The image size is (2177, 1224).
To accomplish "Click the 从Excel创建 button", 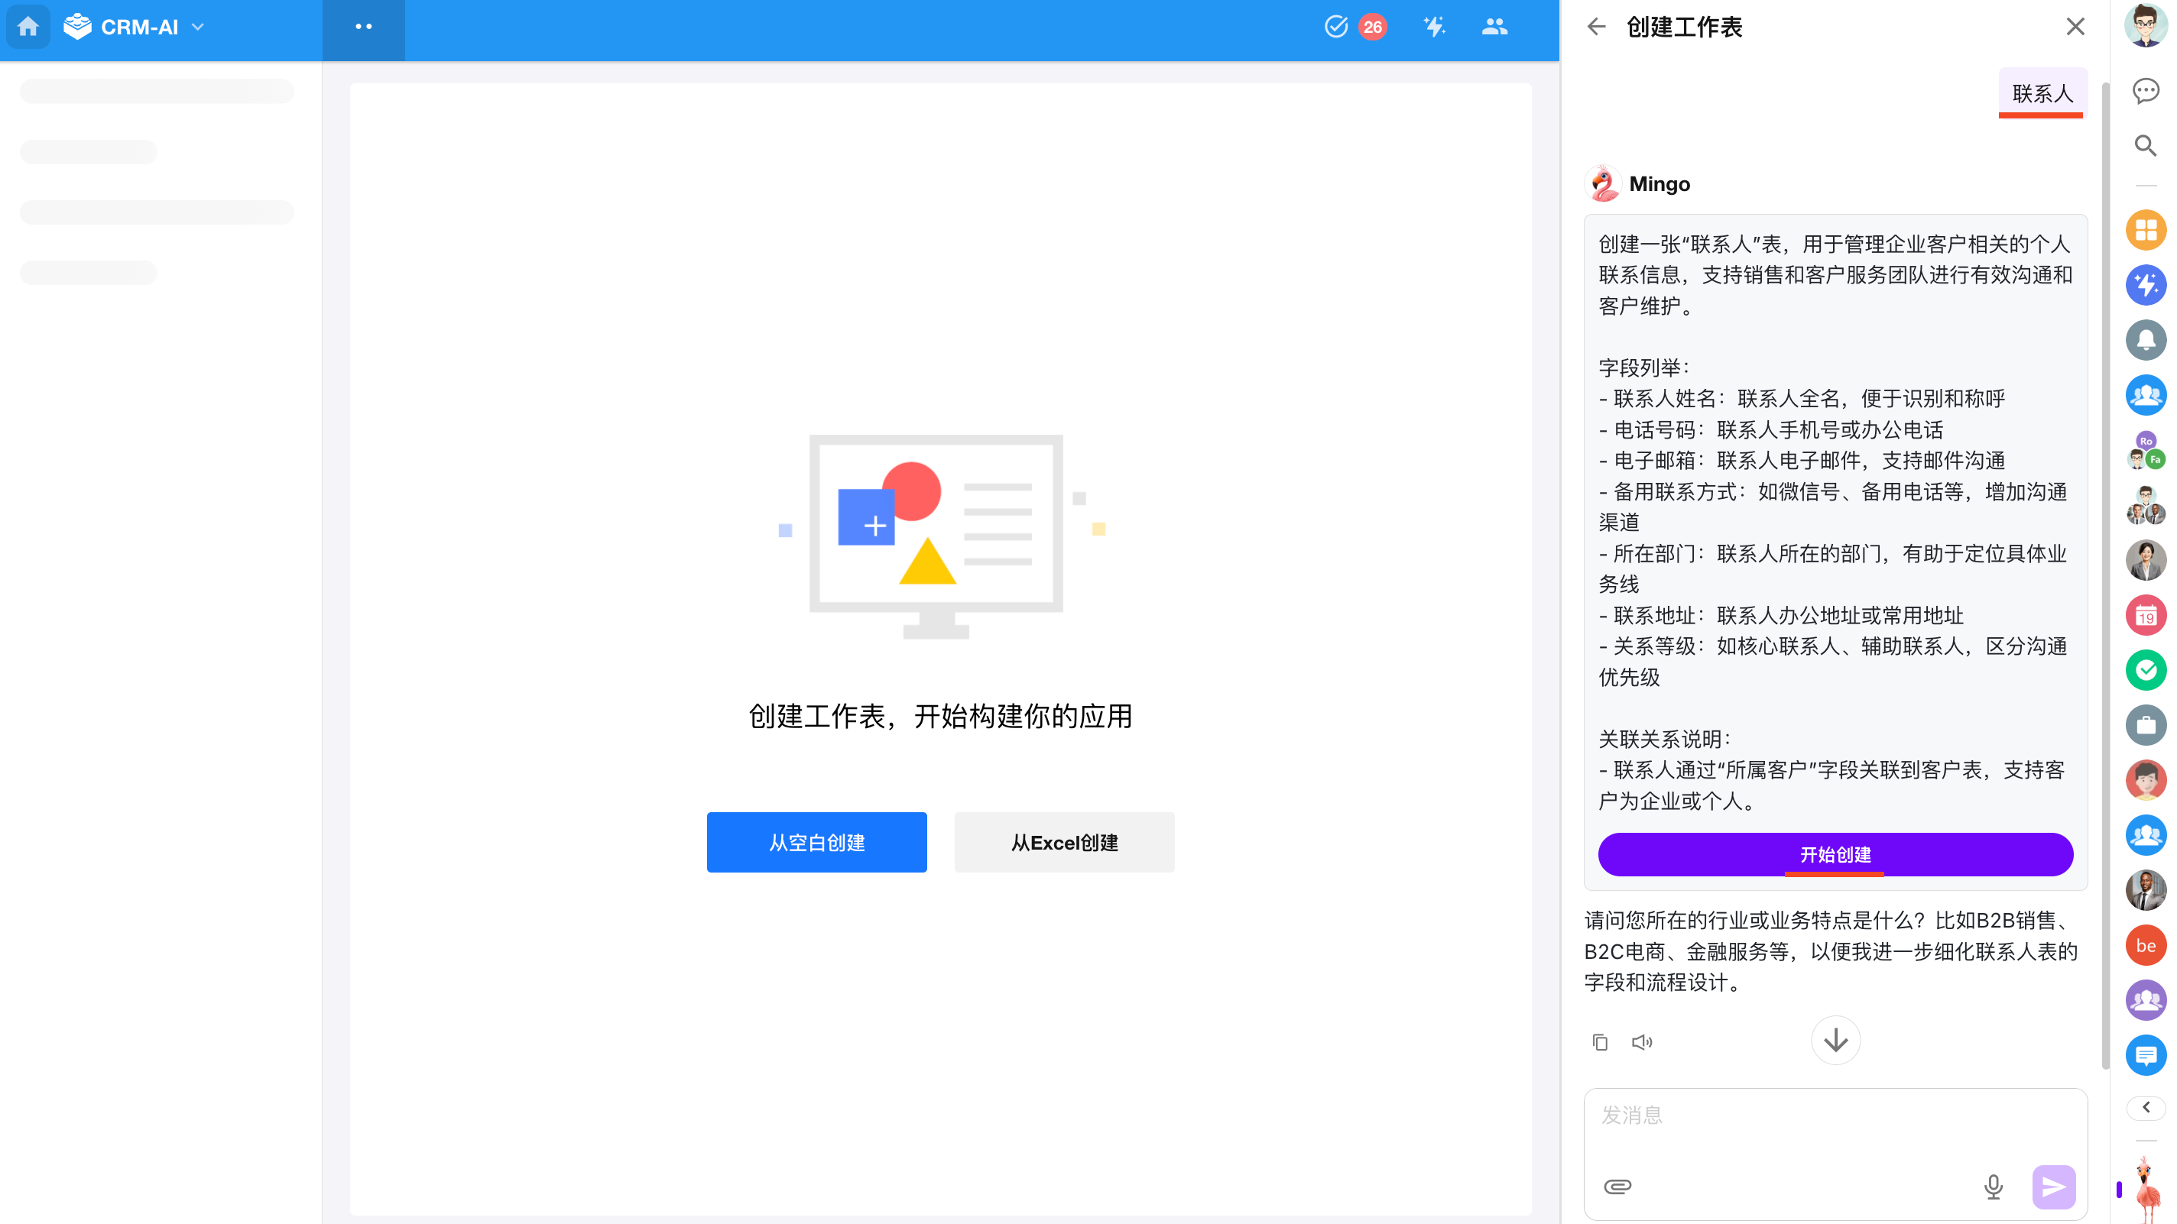I will (1064, 842).
